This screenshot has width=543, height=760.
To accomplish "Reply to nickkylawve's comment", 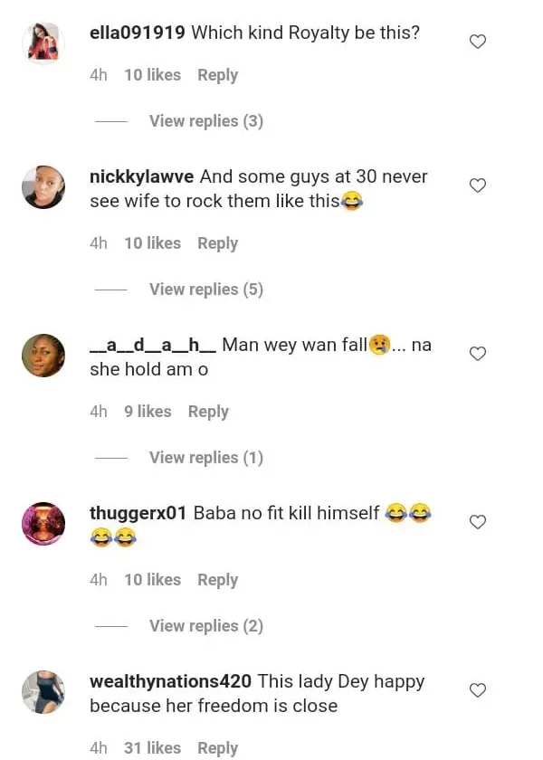I will click(x=217, y=243).
